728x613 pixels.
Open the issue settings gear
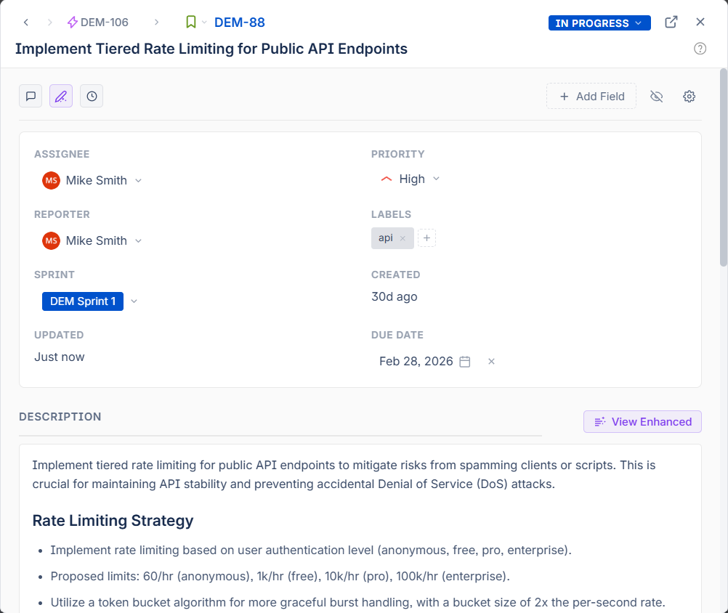689,96
